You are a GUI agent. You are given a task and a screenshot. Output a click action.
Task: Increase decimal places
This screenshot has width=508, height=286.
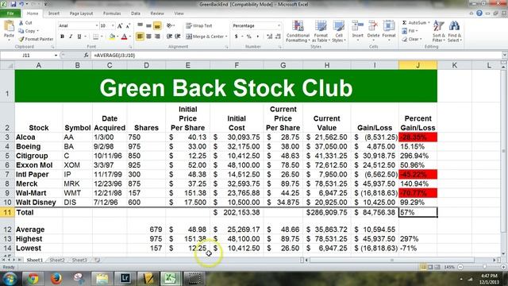click(270, 37)
